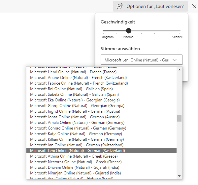Pick Microsoft Katja German (Germany) voice
The image size is (198, 185).
(101, 134)
